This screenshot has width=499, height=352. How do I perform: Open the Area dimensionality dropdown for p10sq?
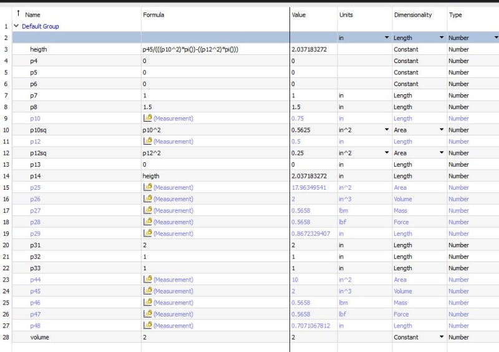pyautogui.click(x=442, y=129)
